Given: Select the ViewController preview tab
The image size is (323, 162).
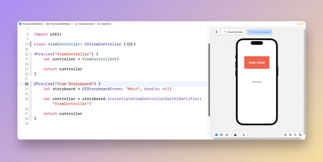Looking at the screenshot, I should (233, 32).
